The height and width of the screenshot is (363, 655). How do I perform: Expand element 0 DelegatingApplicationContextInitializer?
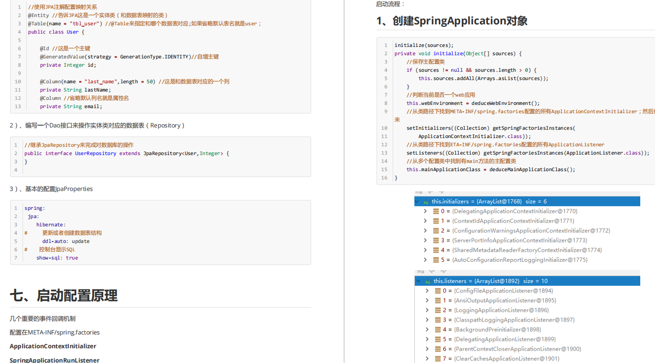coord(425,211)
